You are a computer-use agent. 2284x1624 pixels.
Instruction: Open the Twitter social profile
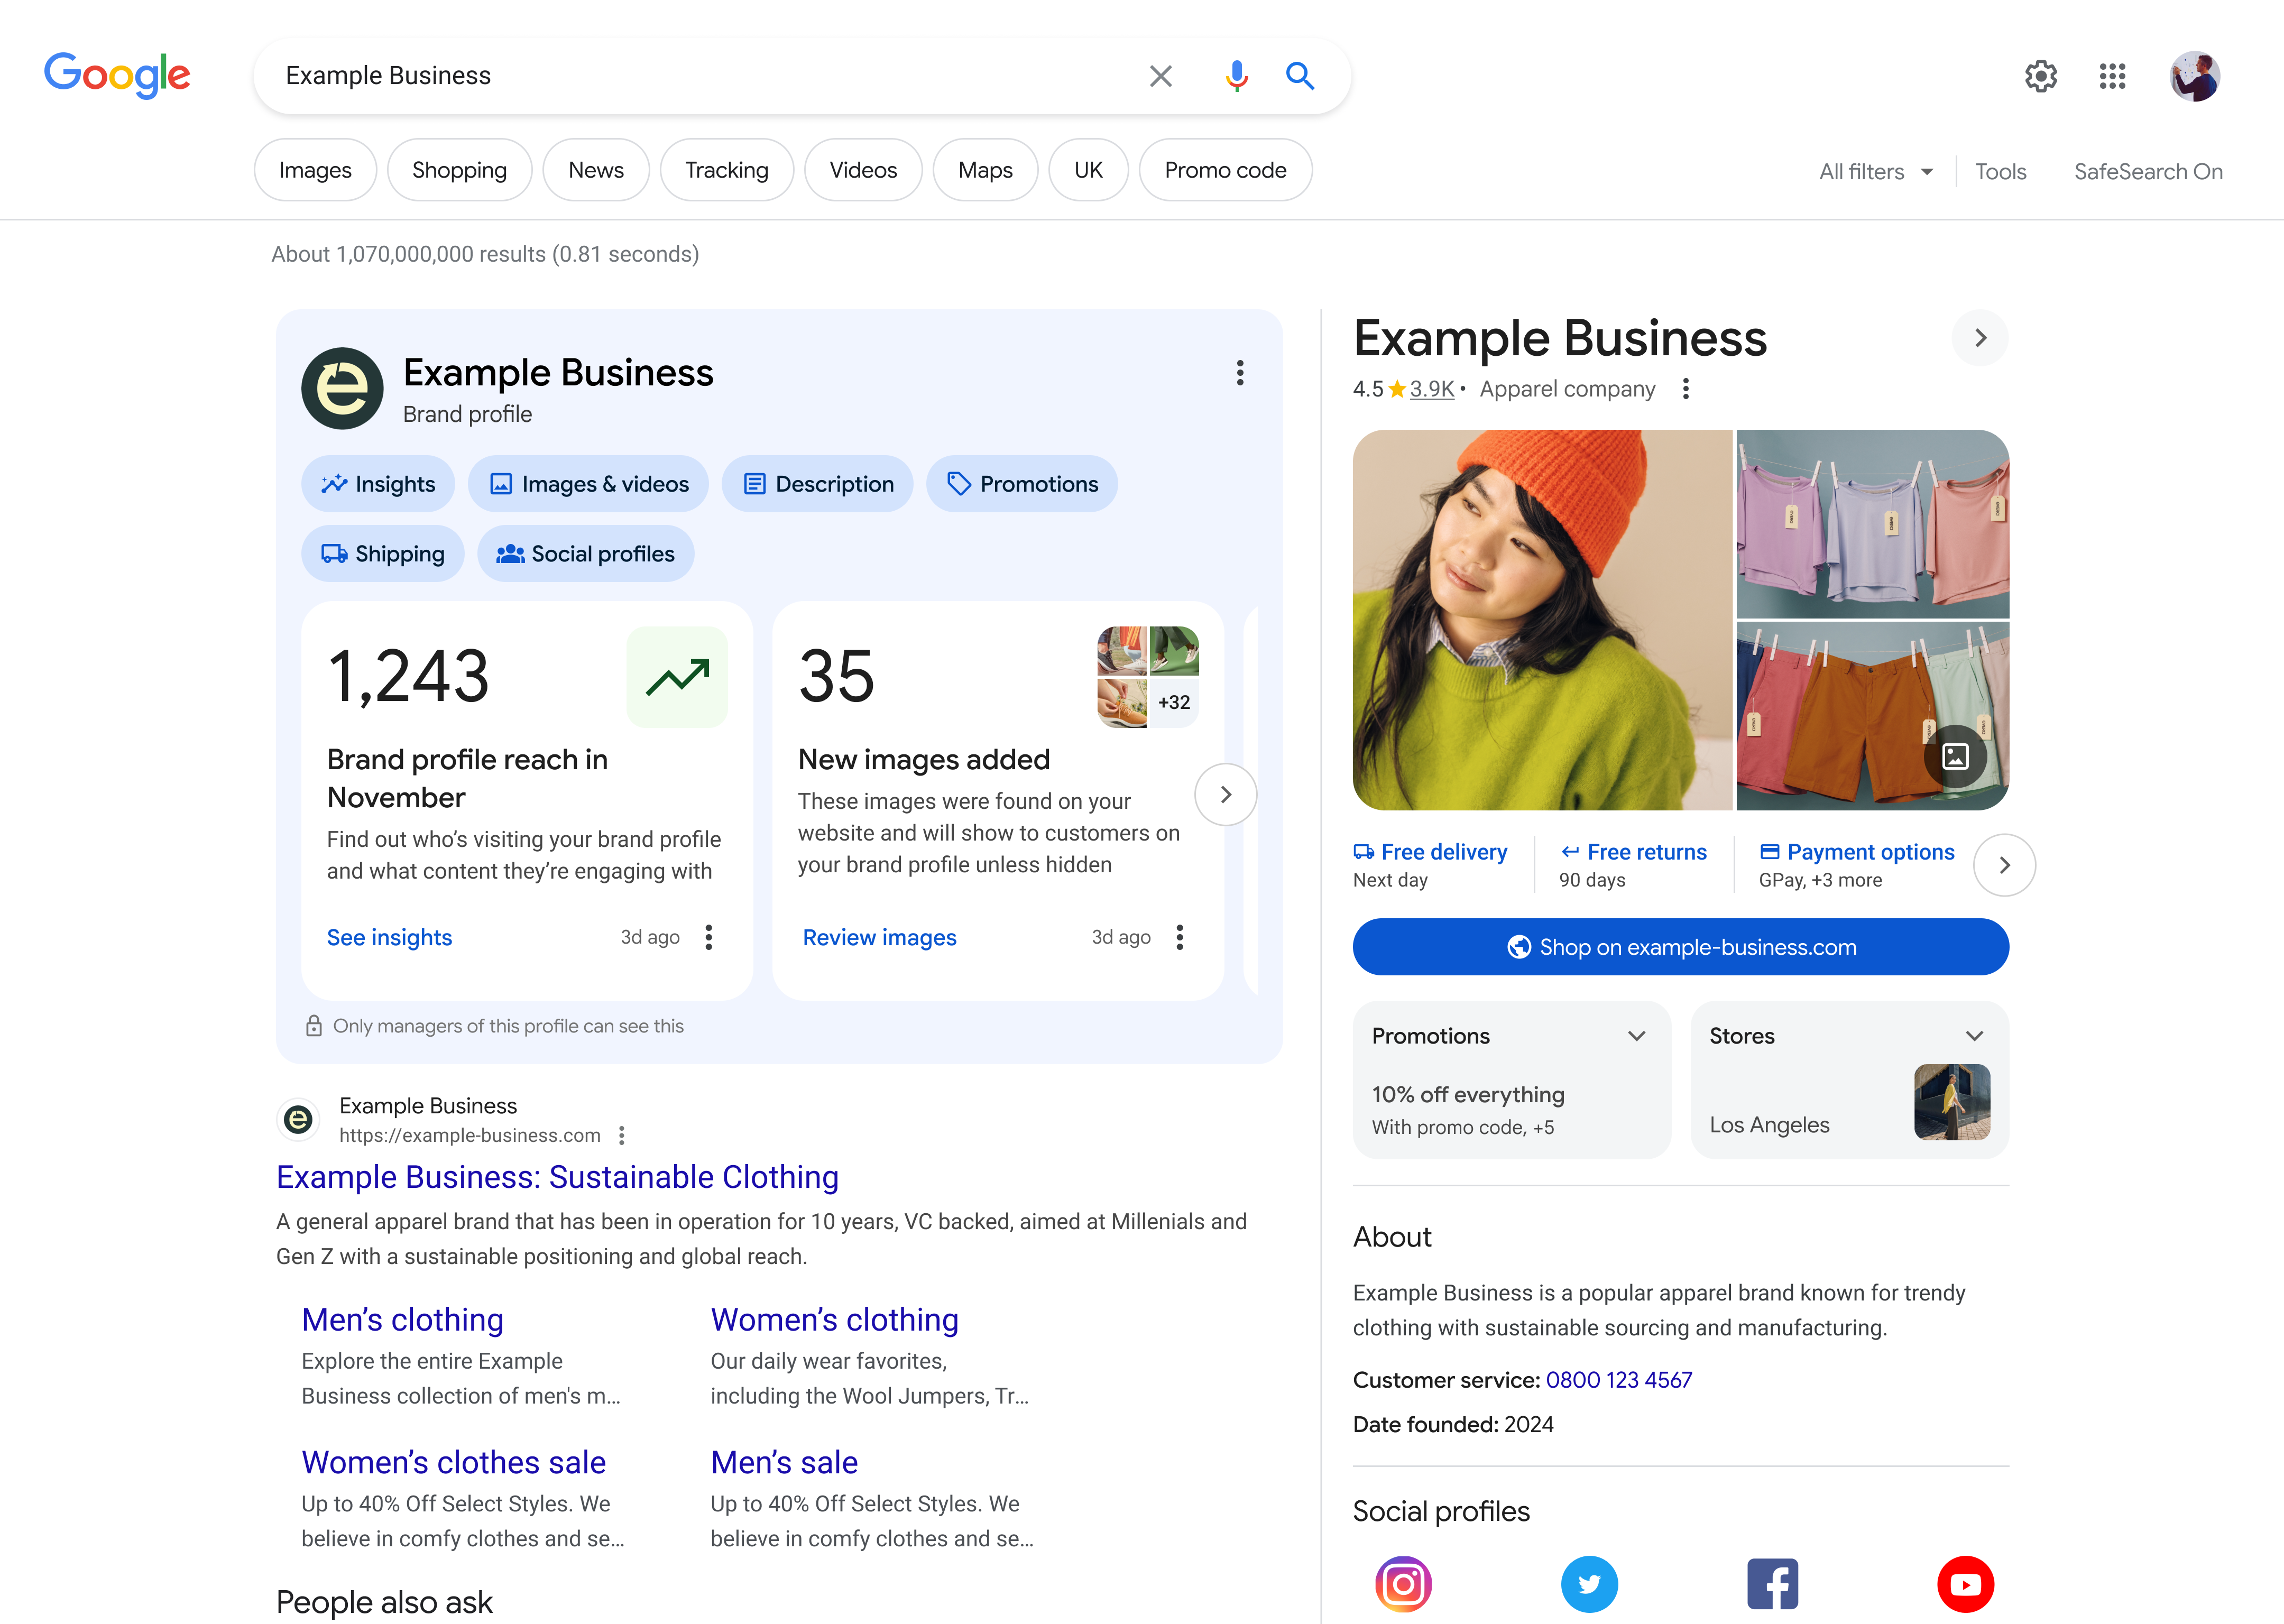[x=1589, y=1584]
